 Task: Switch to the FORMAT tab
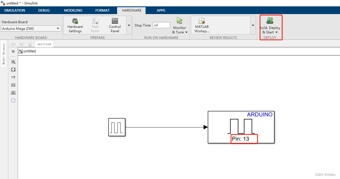click(x=102, y=10)
